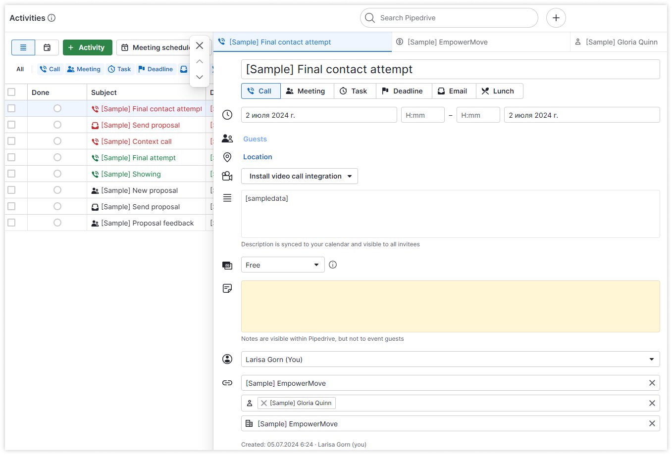Select the list view icon
672x455 pixels.
coord(23,47)
